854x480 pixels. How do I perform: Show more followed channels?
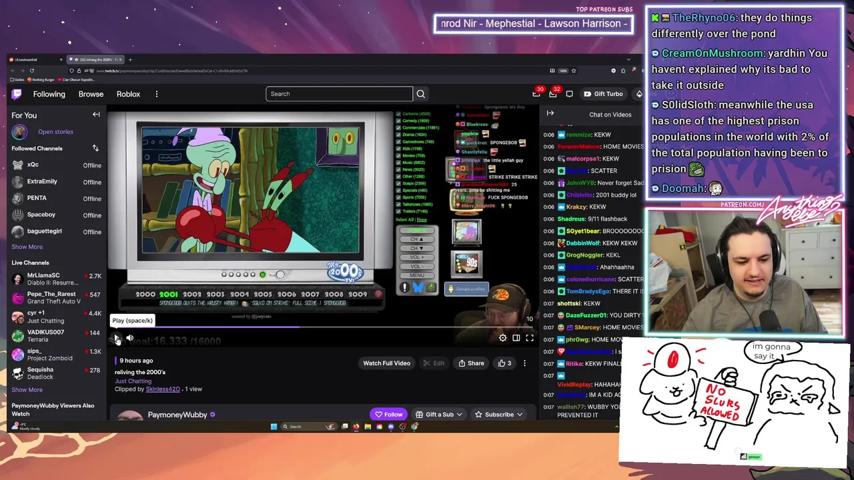point(27,247)
